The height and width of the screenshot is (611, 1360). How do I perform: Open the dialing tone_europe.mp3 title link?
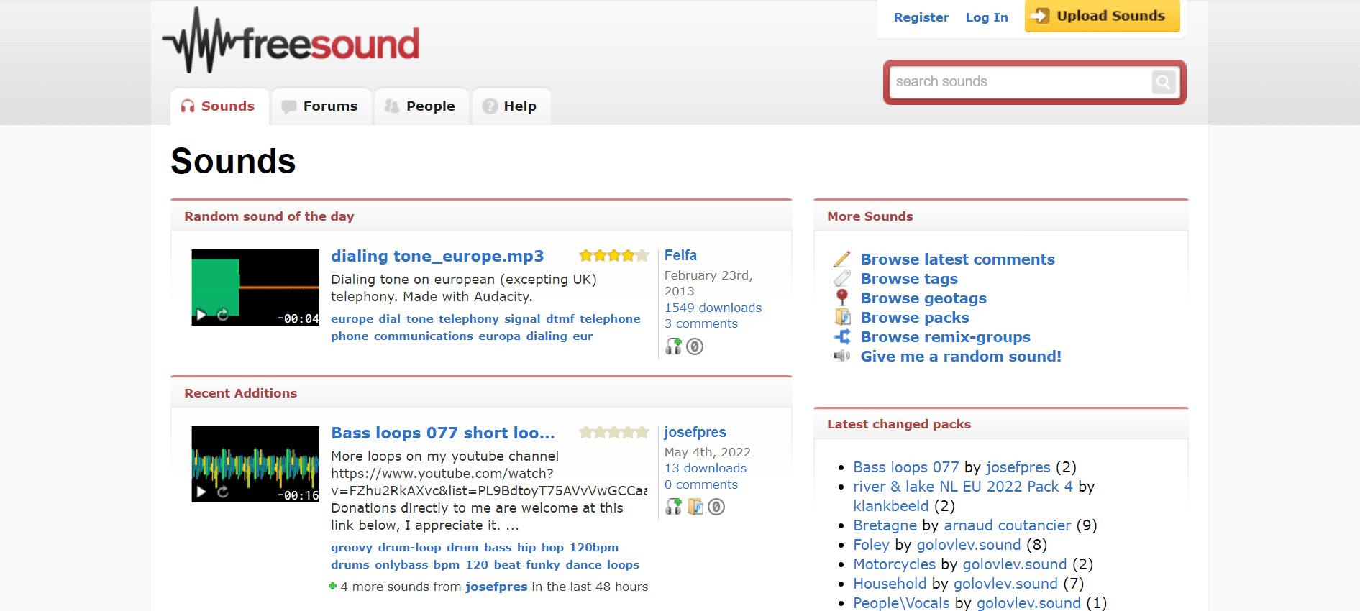[x=437, y=257]
